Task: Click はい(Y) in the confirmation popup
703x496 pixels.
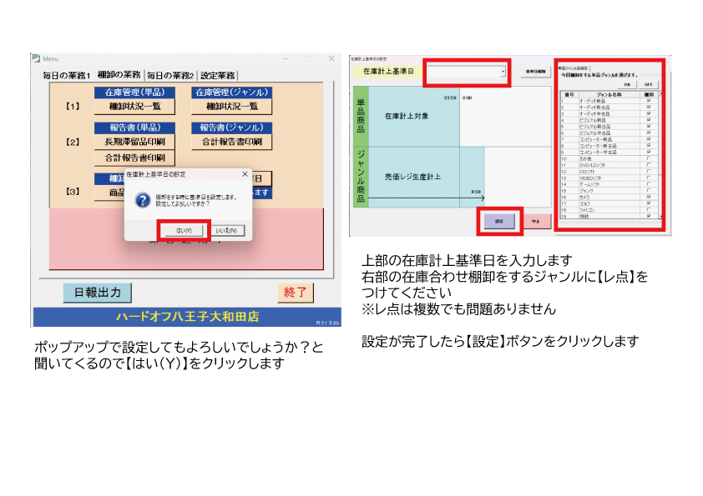Action: point(183,230)
